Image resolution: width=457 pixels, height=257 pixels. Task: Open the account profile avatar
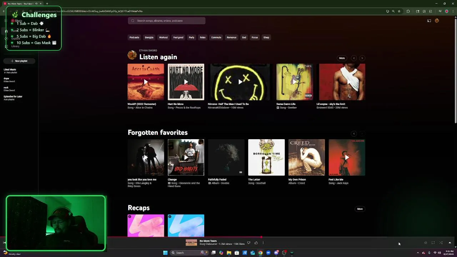437,21
